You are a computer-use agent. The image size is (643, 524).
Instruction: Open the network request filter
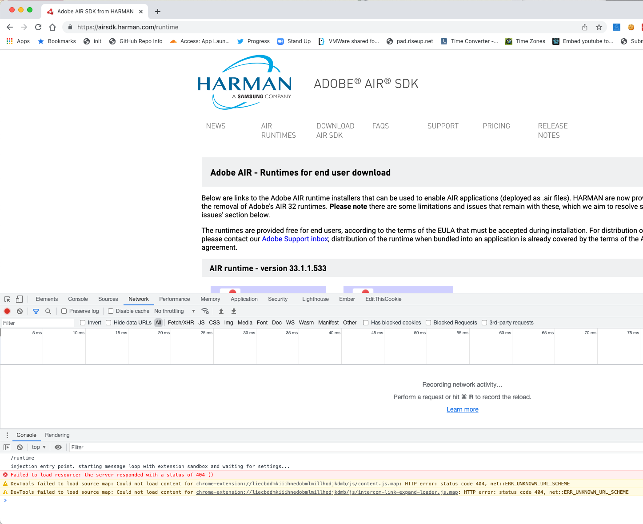[x=36, y=311]
